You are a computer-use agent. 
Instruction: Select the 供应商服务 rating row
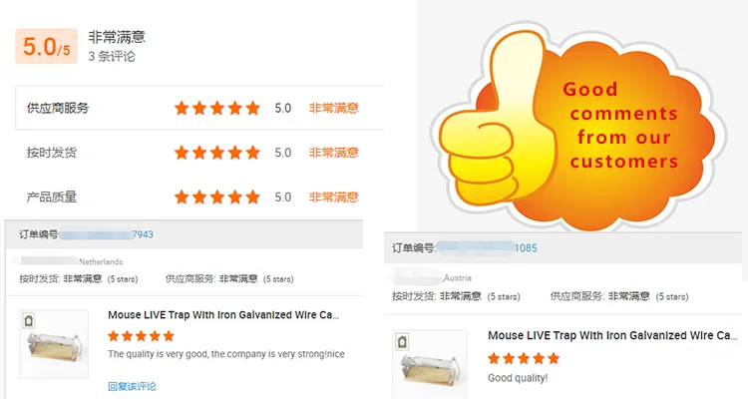coord(199,108)
